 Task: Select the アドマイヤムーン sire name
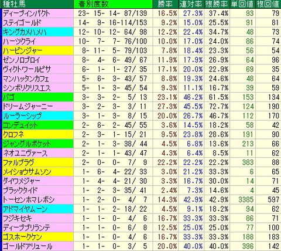(25, 209)
